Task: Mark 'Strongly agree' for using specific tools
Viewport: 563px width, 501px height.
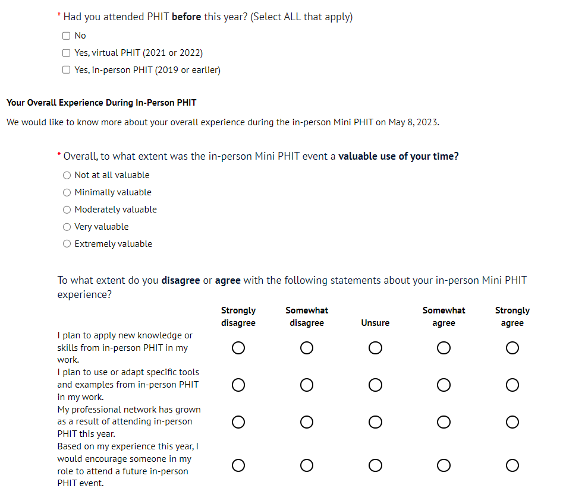Action: (512, 385)
